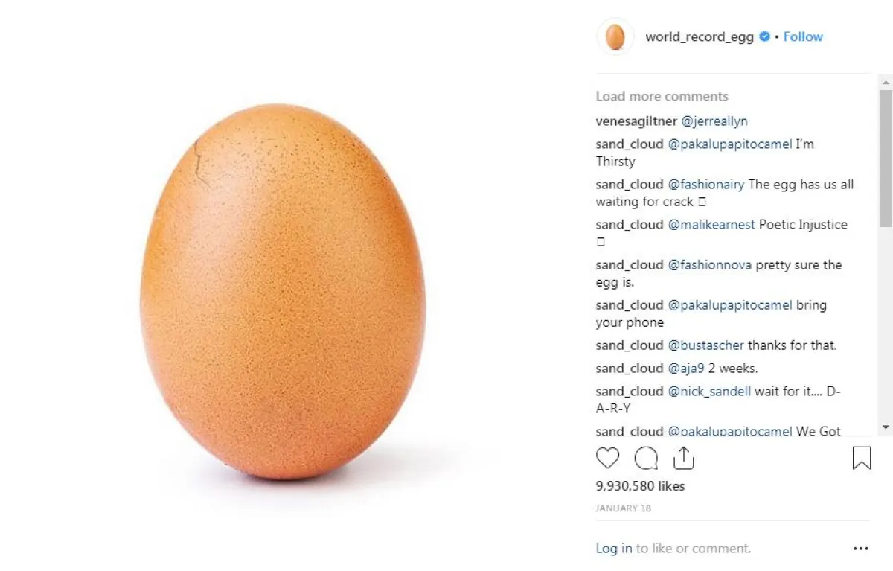Viewport: 893px width, 571px height.
Task: Open @jerreallyn mention
Action: 714,121
